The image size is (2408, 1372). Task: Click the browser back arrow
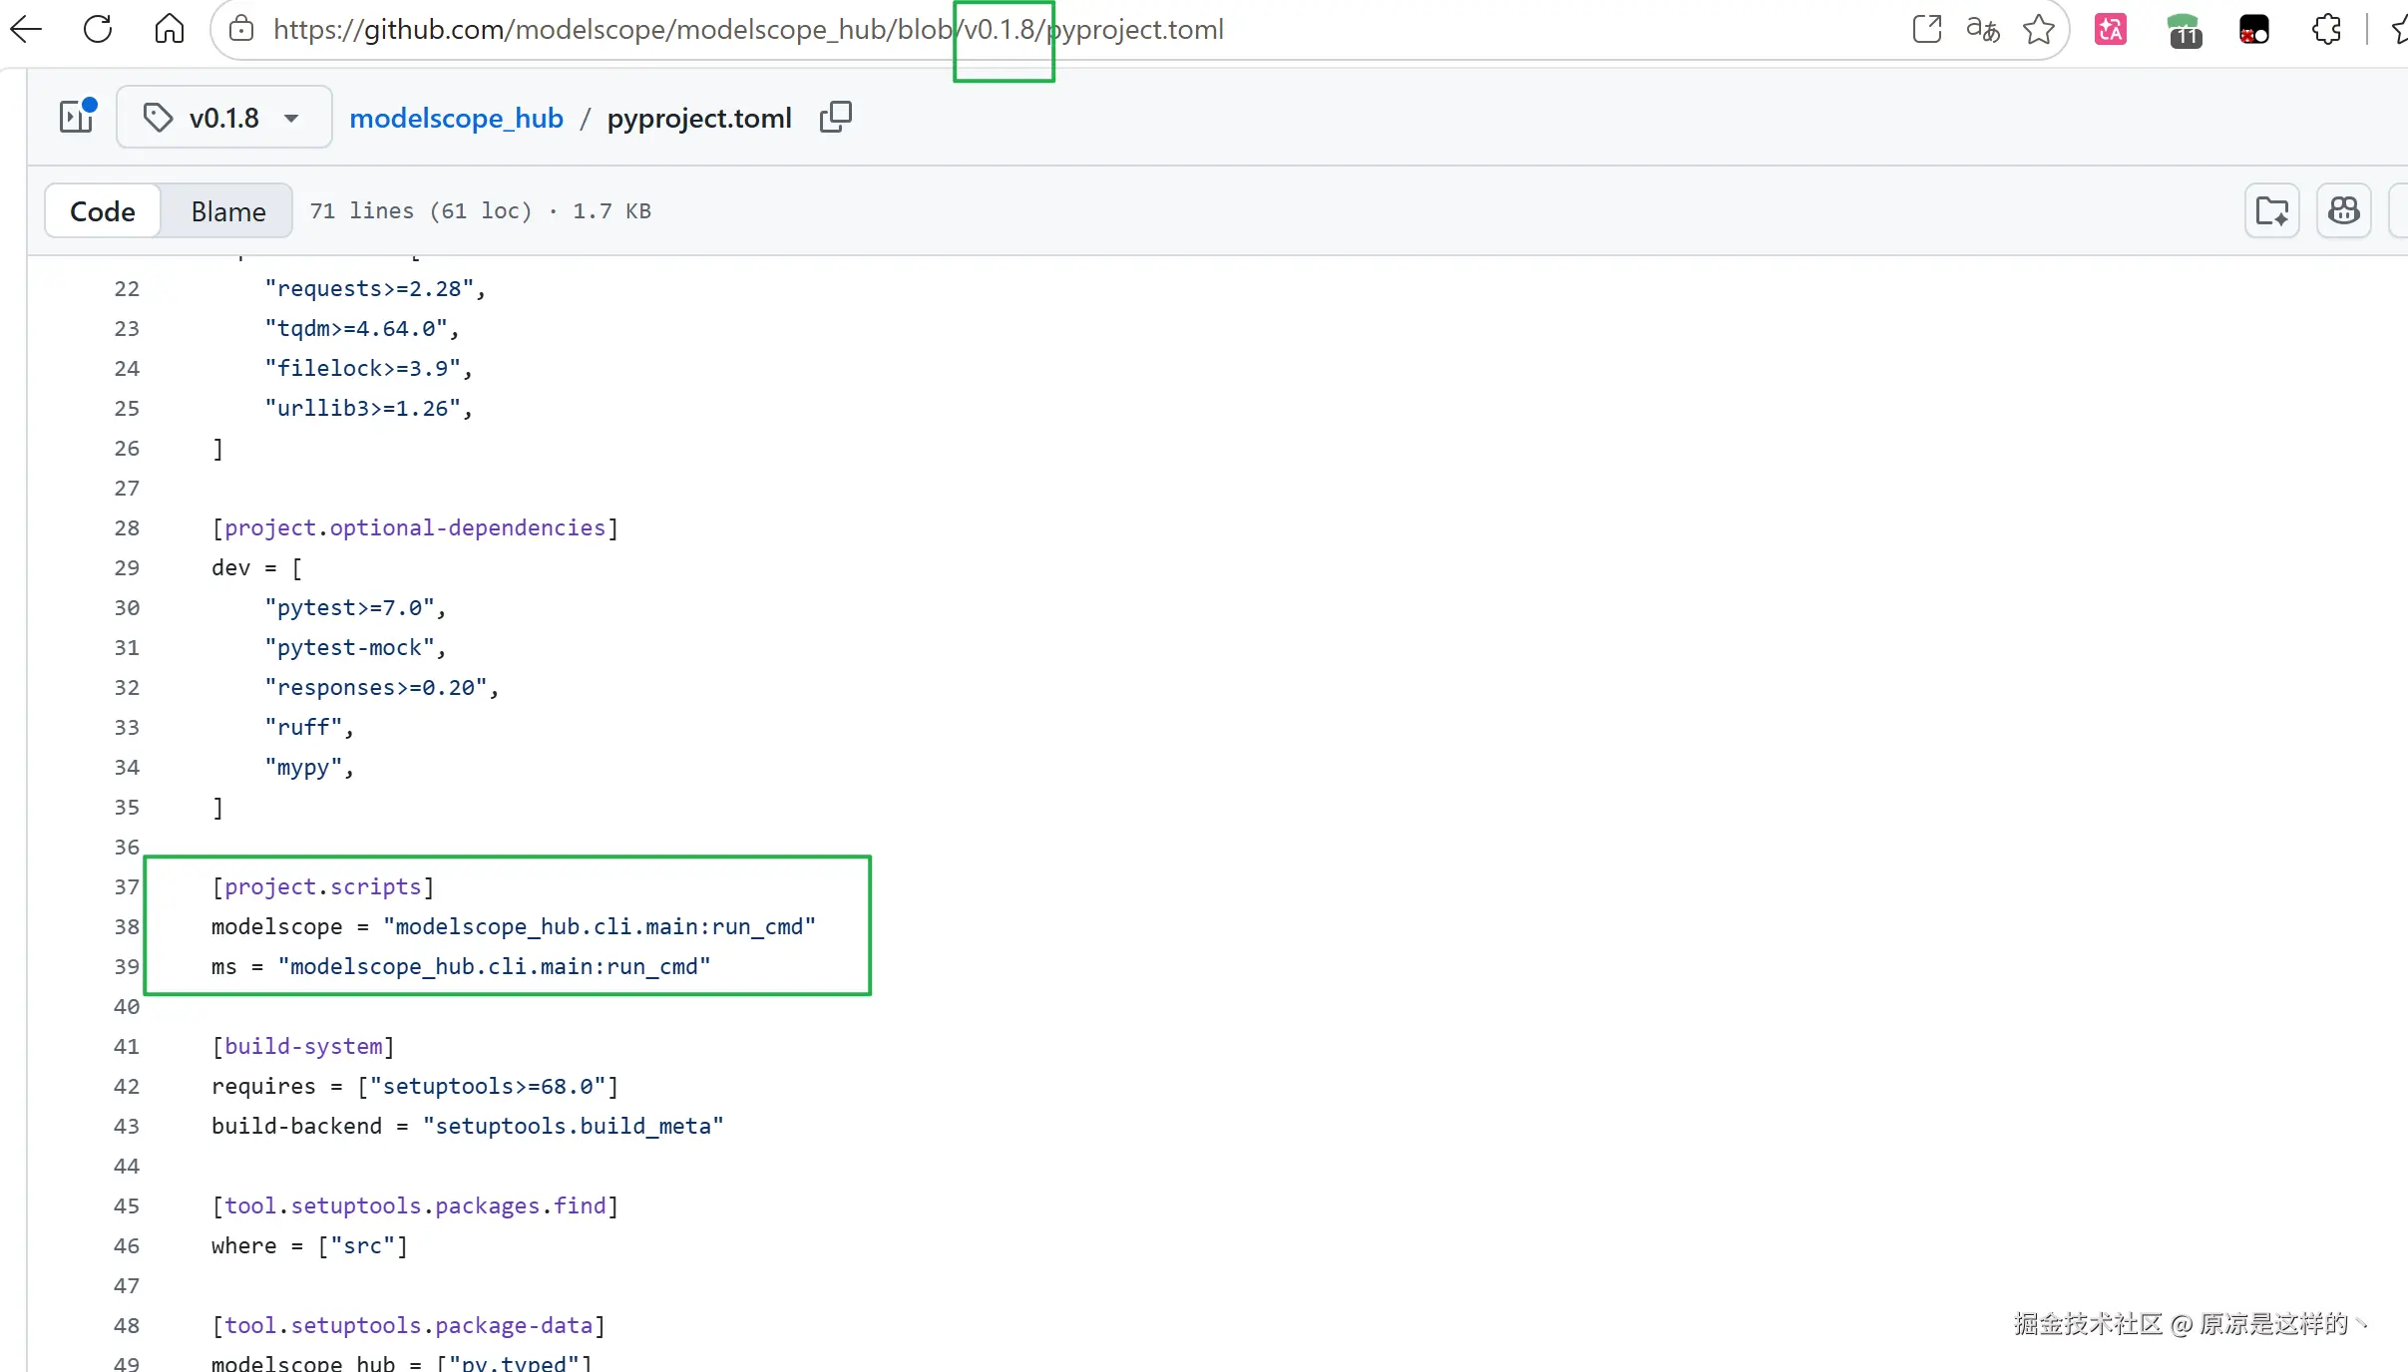26,29
